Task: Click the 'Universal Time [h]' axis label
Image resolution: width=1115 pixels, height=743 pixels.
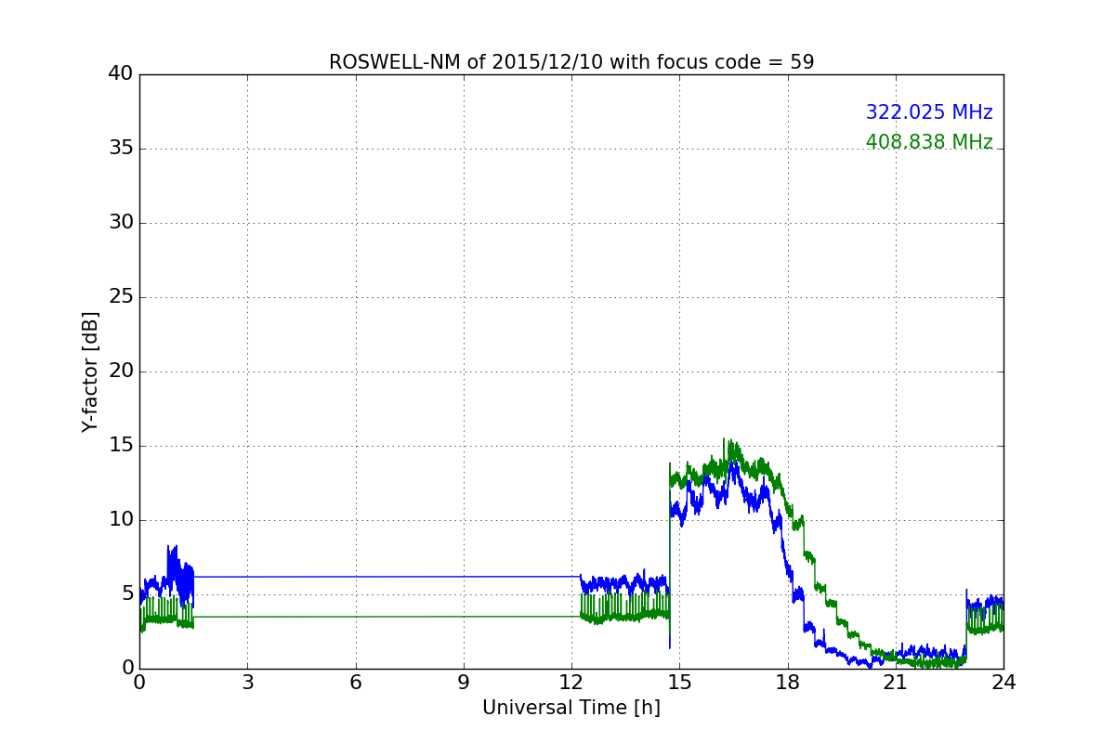Action: coord(571,708)
